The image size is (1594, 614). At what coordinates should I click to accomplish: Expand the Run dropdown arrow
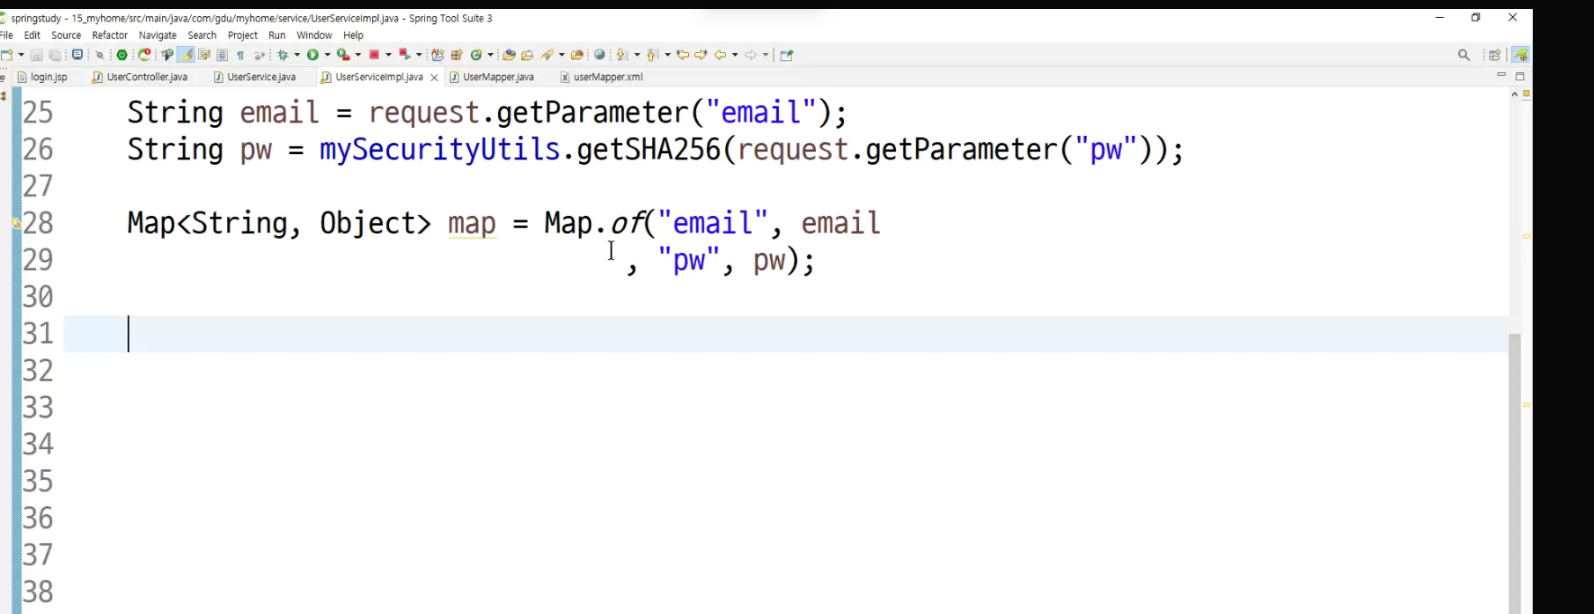click(328, 55)
